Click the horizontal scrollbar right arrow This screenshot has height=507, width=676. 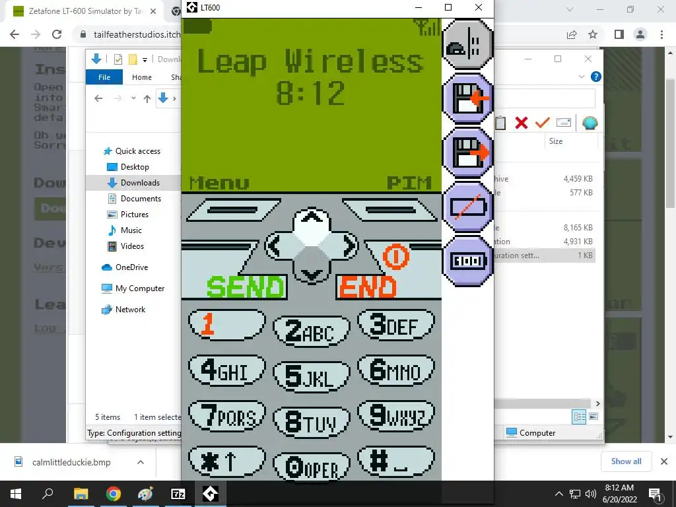coord(597,403)
